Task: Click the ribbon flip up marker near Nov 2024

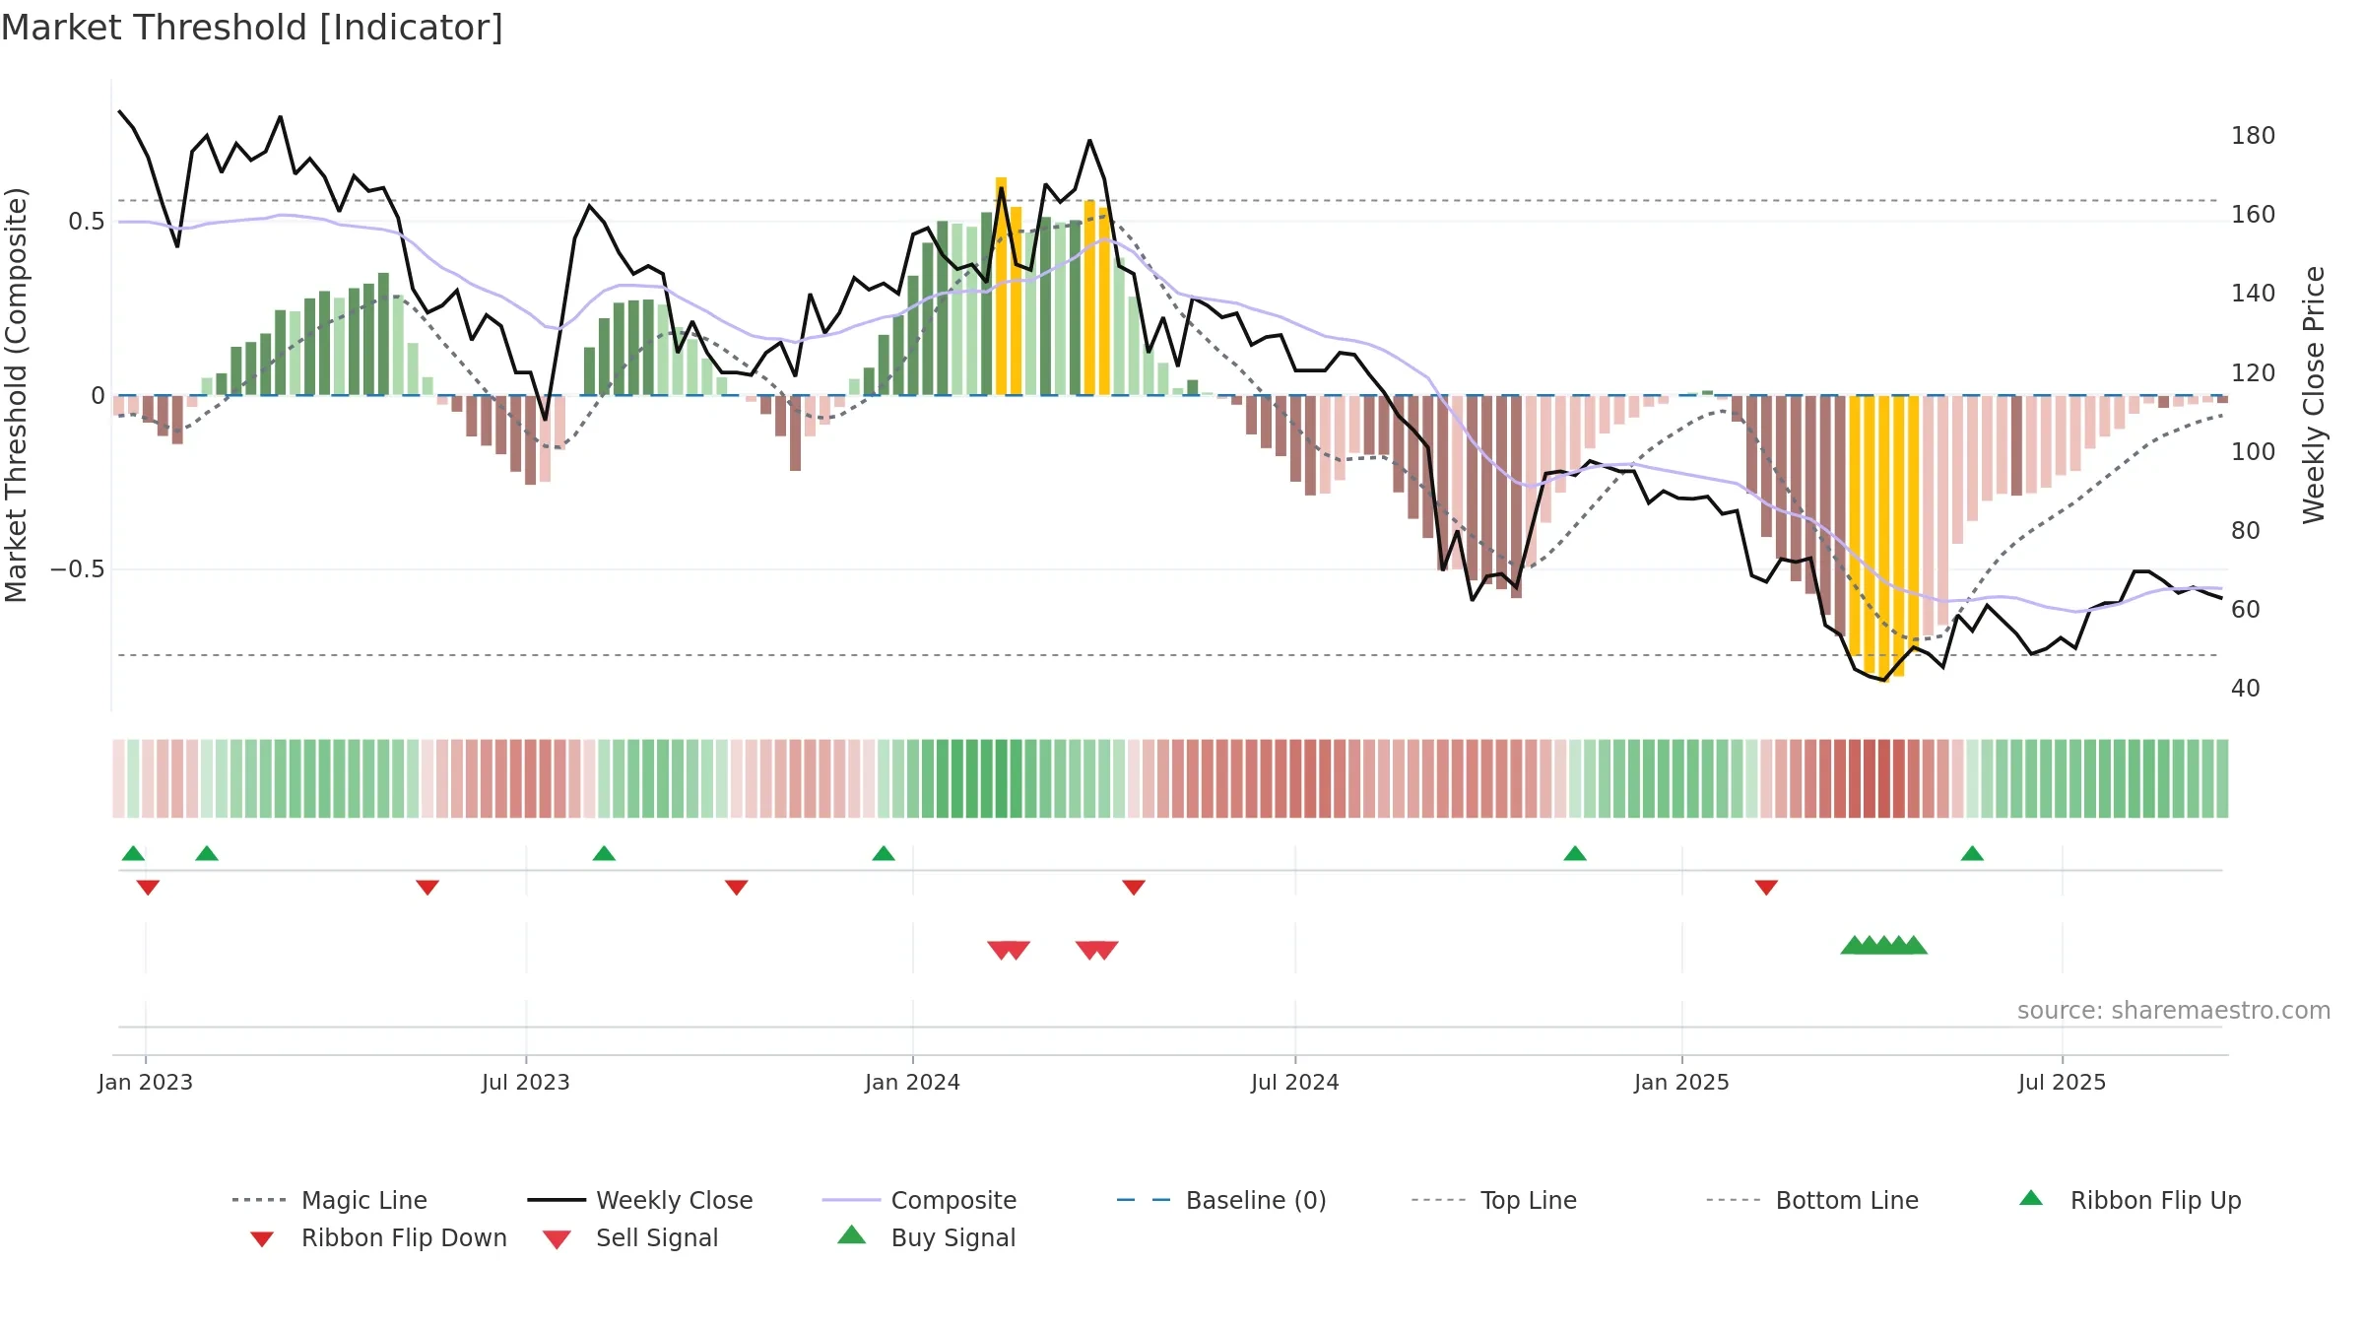Action: click(x=1575, y=853)
